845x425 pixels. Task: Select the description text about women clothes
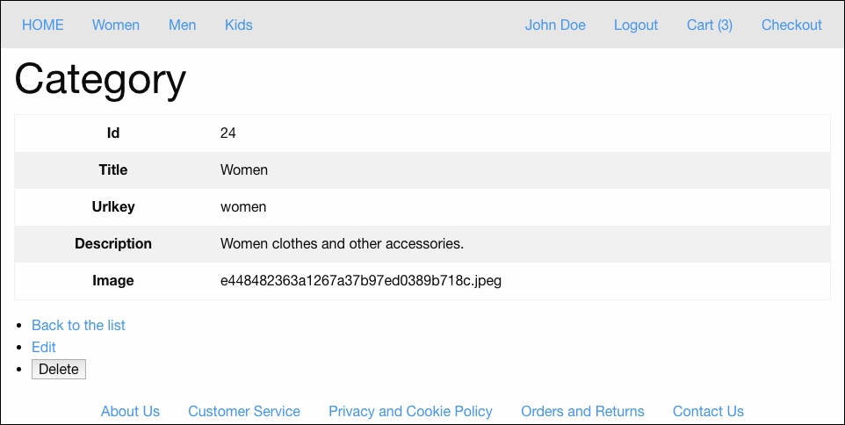coord(343,244)
